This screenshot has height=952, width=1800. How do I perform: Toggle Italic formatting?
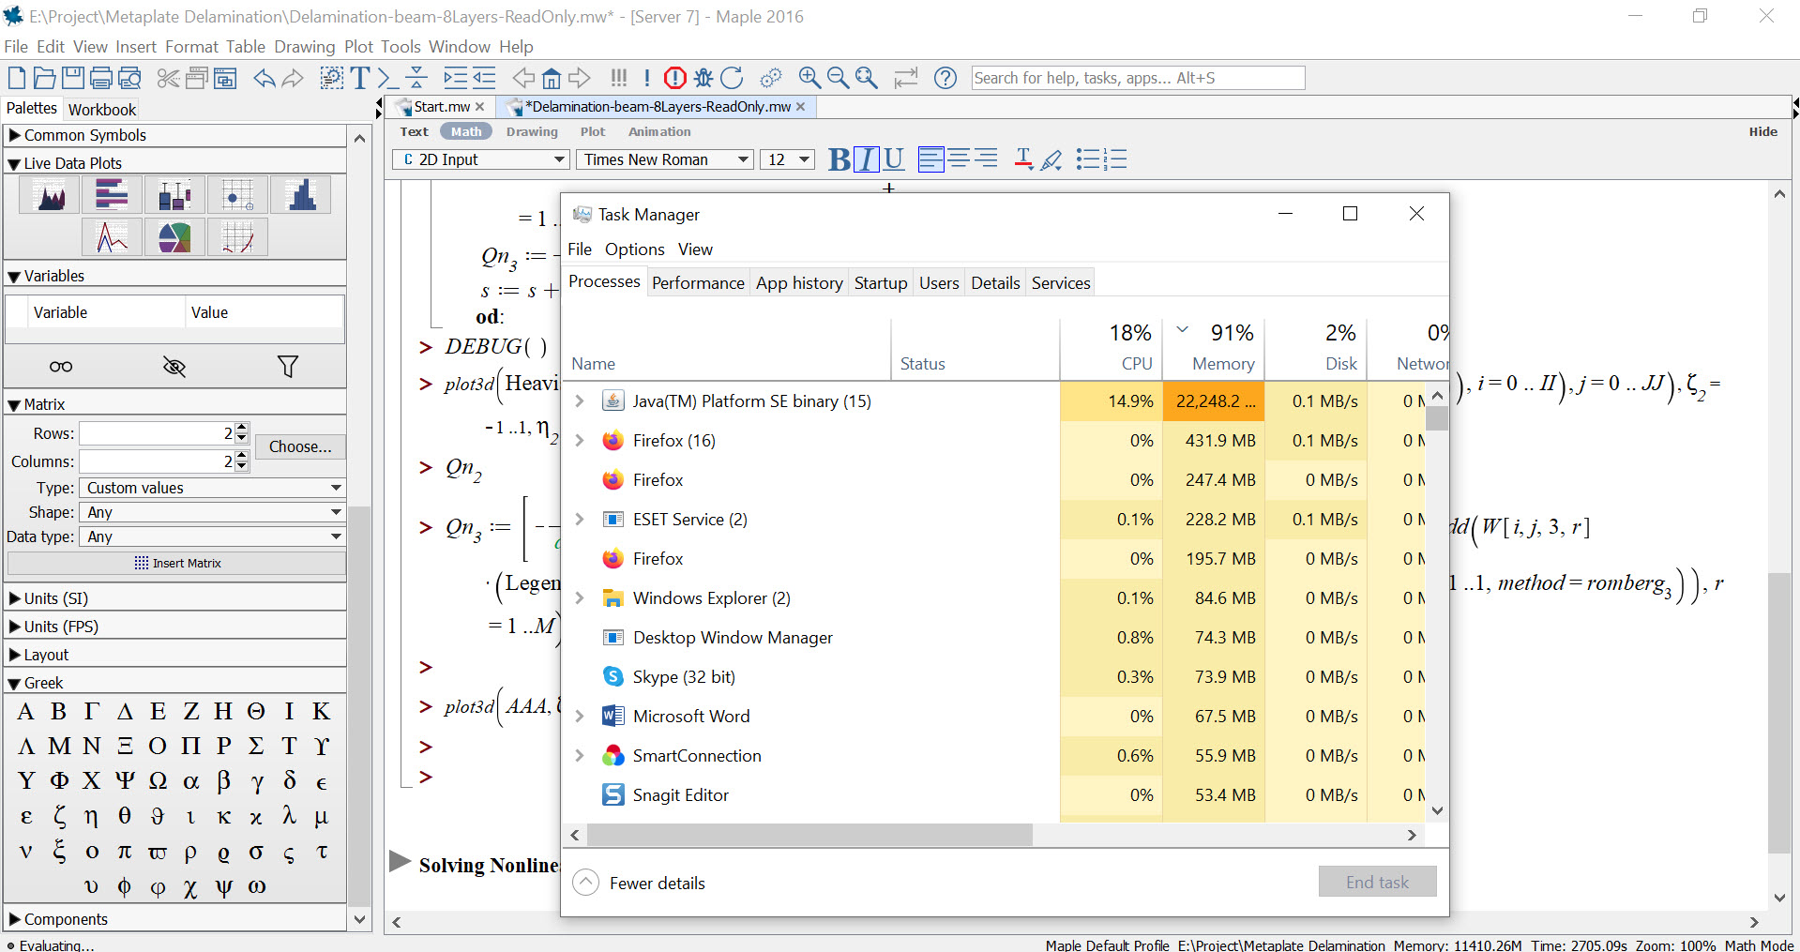867,159
